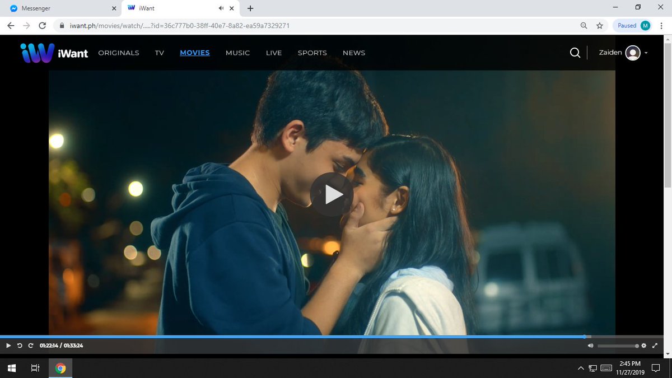Go forward in browser history
The image size is (672, 378).
point(26,25)
